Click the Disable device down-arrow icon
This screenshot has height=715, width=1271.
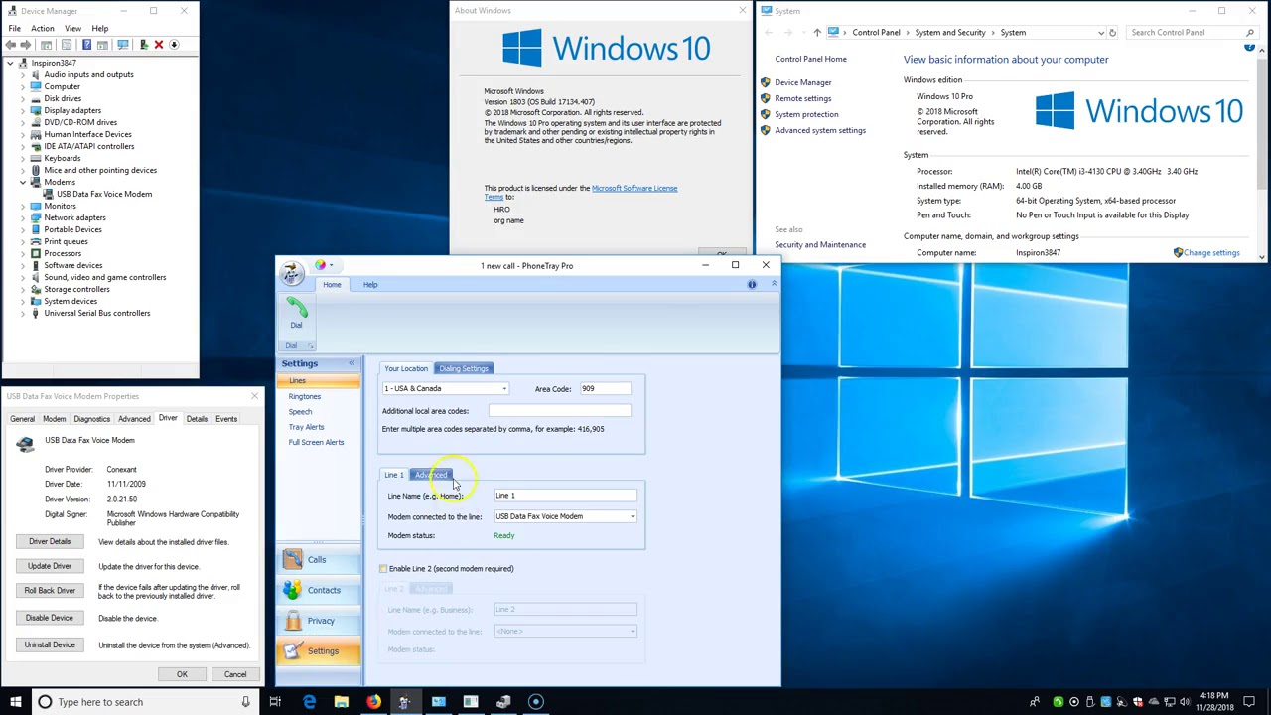(174, 45)
